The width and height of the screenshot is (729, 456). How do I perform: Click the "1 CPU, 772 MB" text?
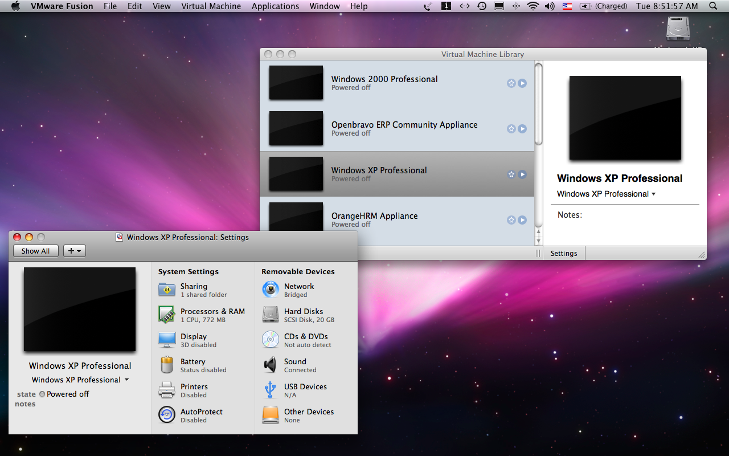tap(203, 320)
